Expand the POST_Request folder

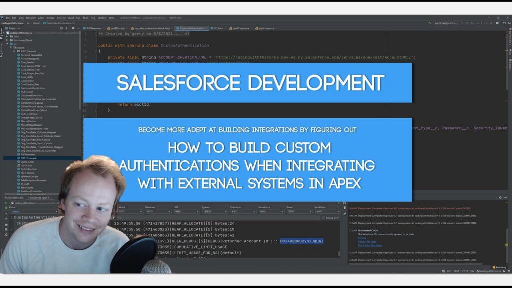14,51
